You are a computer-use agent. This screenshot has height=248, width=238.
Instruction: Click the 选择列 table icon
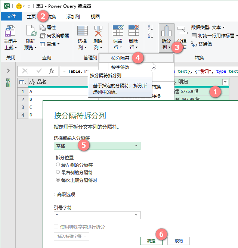(x=83, y=31)
